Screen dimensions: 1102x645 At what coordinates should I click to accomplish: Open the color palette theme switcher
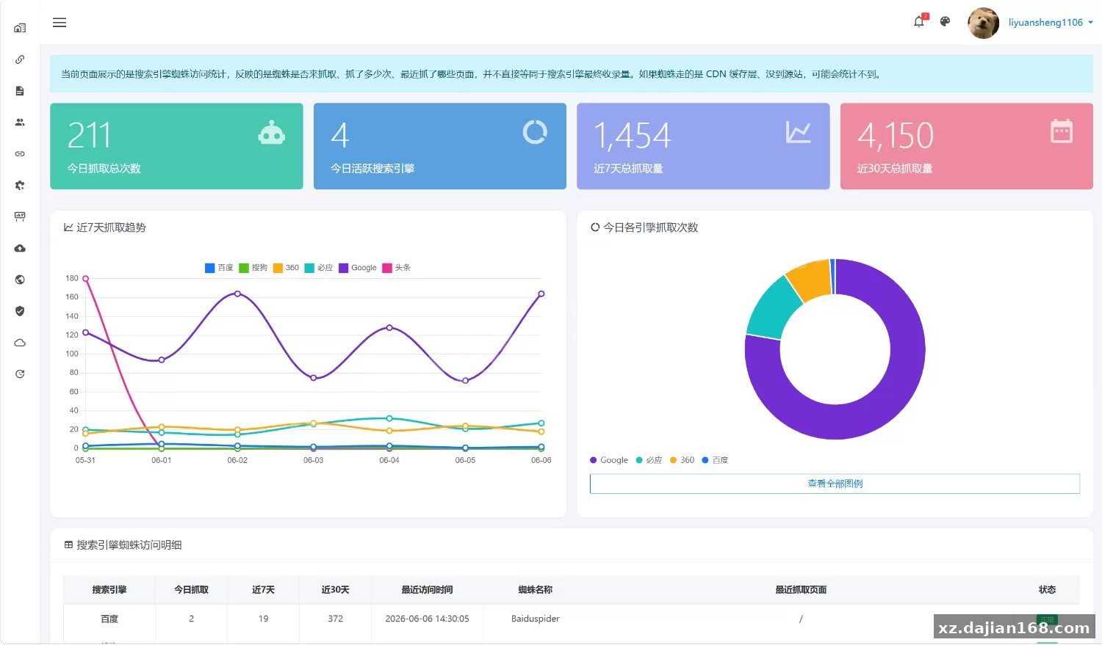pyautogui.click(x=946, y=22)
